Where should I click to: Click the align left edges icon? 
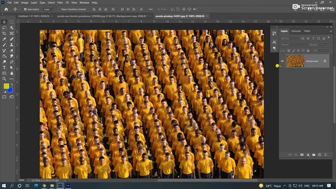(94, 9)
